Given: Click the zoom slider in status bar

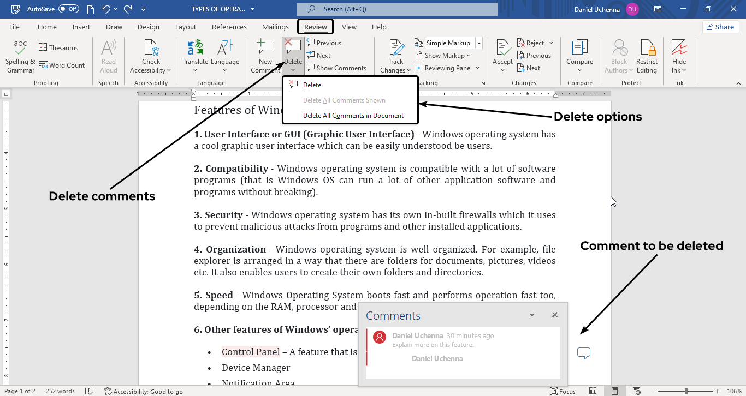Looking at the screenshot, I should point(686,391).
